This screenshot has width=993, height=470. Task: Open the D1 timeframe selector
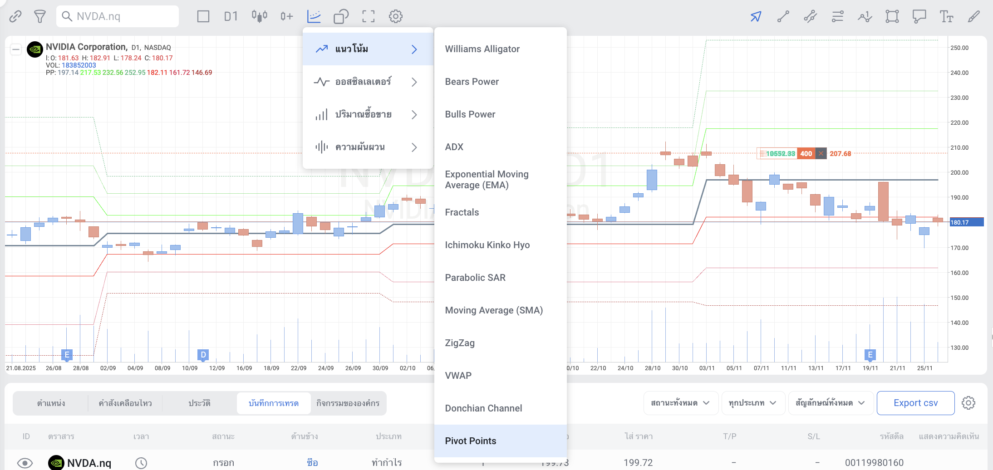point(231,17)
